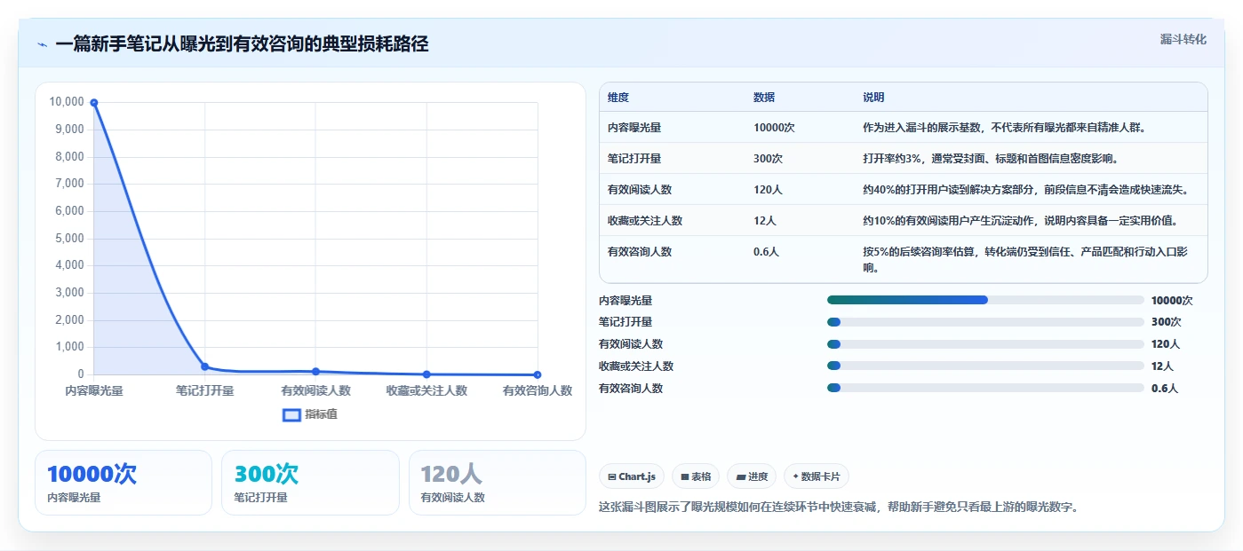Click the 笔记打开量 table row label
This screenshot has height=551, width=1243.
point(634,158)
